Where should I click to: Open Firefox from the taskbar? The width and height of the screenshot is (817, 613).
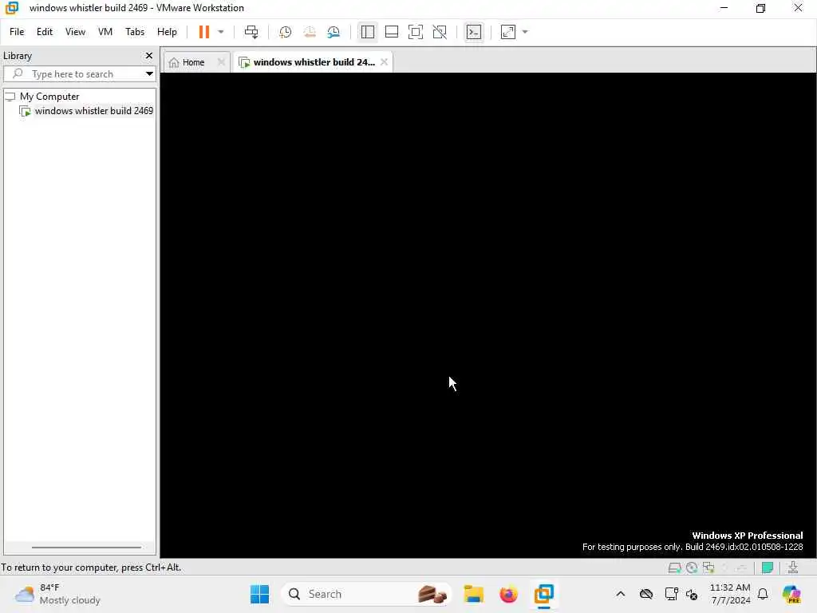508,594
